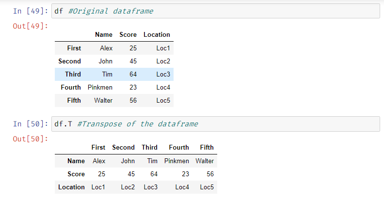This screenshot has width=384, height=199.
Task: Click the score 56 in the Fifth row of the original dataframe
Action: pos(133,101)
